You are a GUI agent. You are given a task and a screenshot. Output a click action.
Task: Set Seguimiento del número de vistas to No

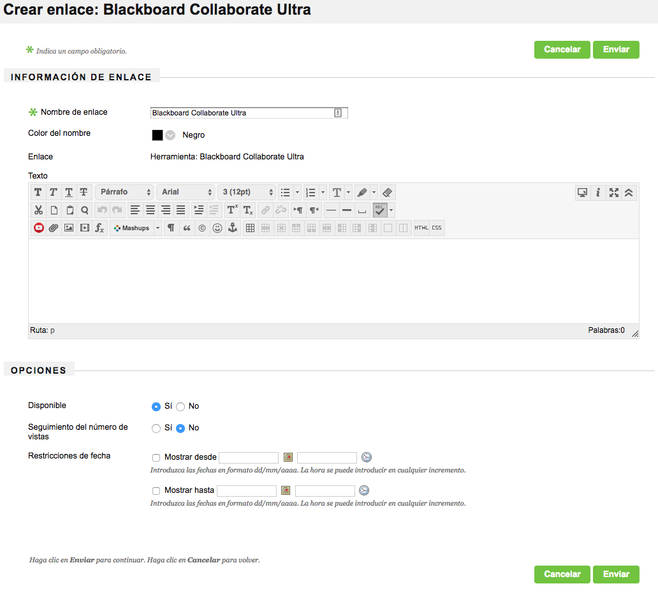[x=180, y=428]
